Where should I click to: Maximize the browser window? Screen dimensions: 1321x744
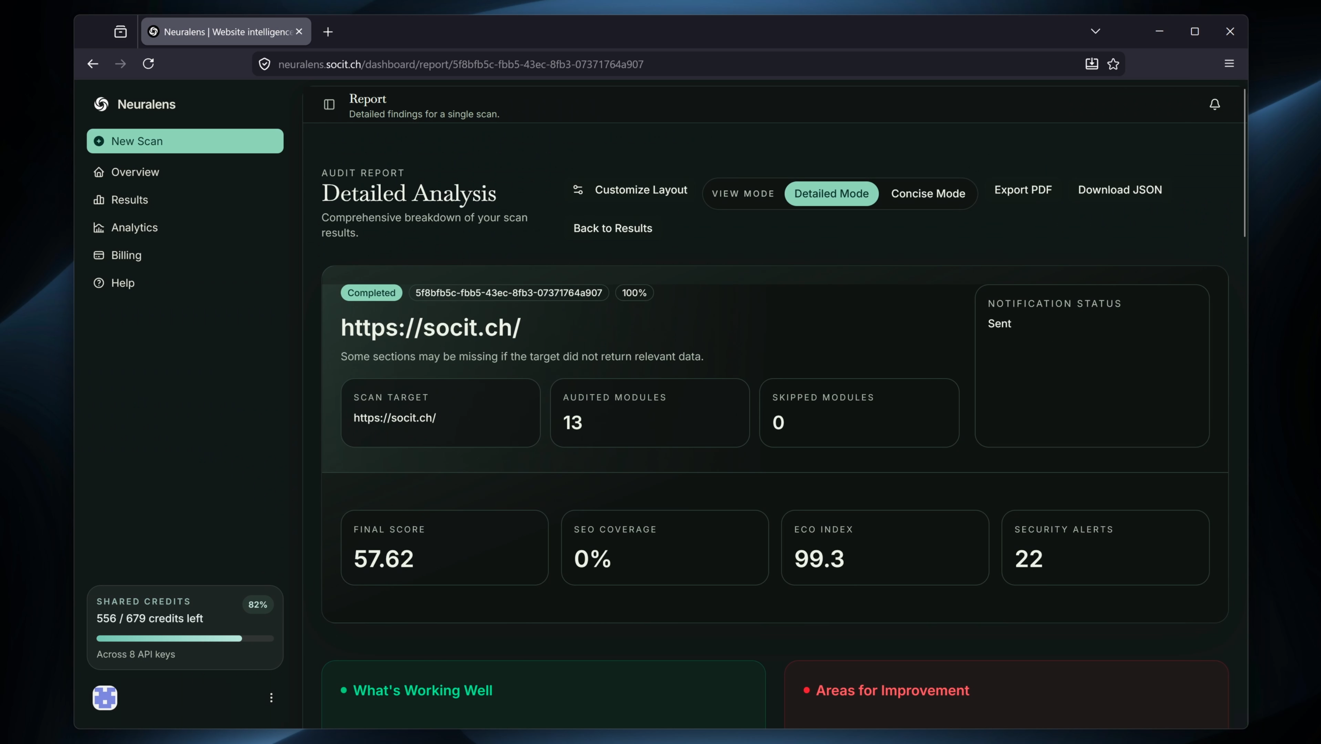pyautogui.click(x=1194, y=31)
